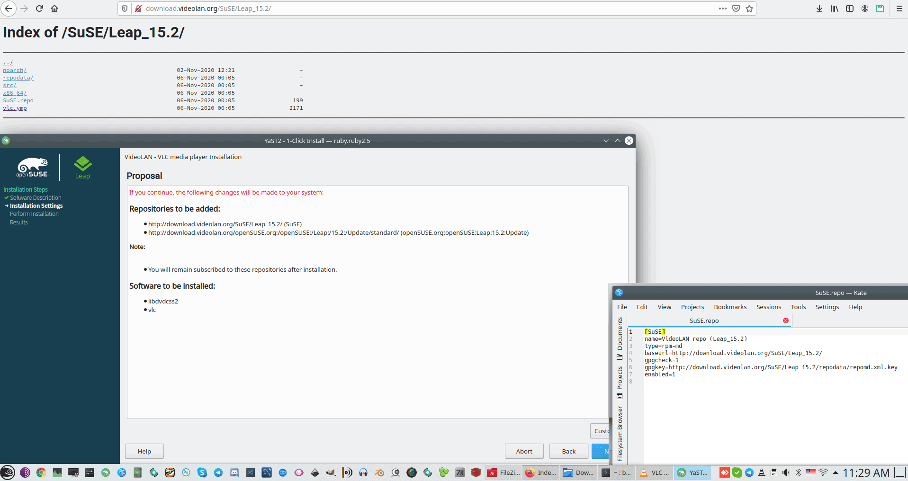Viewport: 908px width, 481px height.
Task: Open Firefox home page
Action: [x=54, y=9]
